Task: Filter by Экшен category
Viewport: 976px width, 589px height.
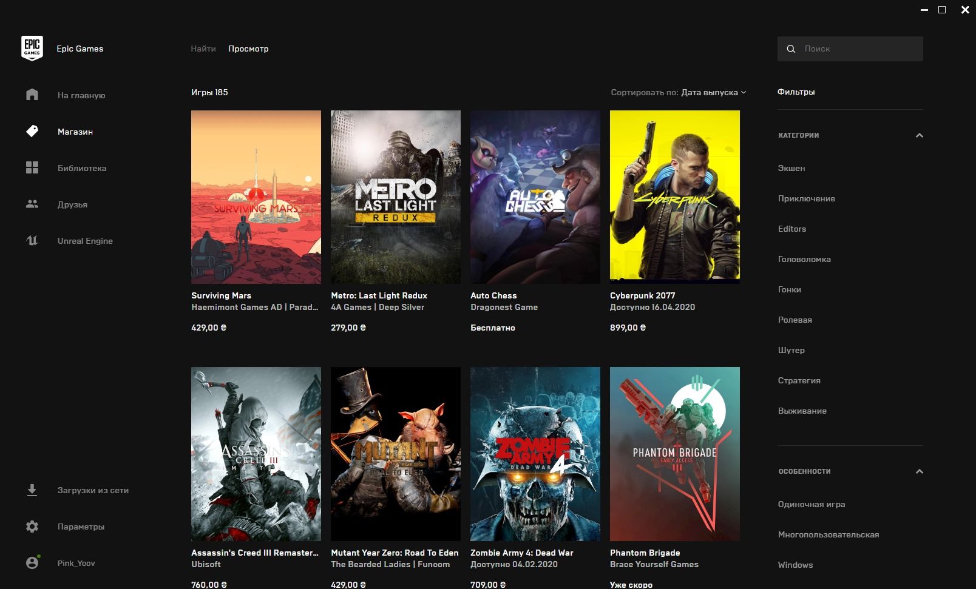Action: tap(791, 168)
